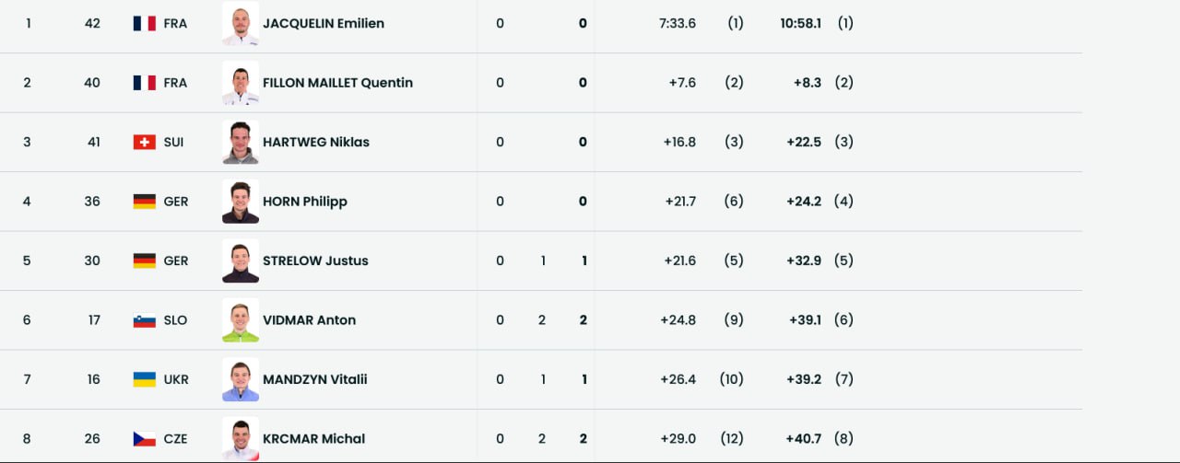The height and width of the screenshot is (463, 1180).
Task: Open Niklas Hartweg's athlete photo
Action: (x=241, y=143)
